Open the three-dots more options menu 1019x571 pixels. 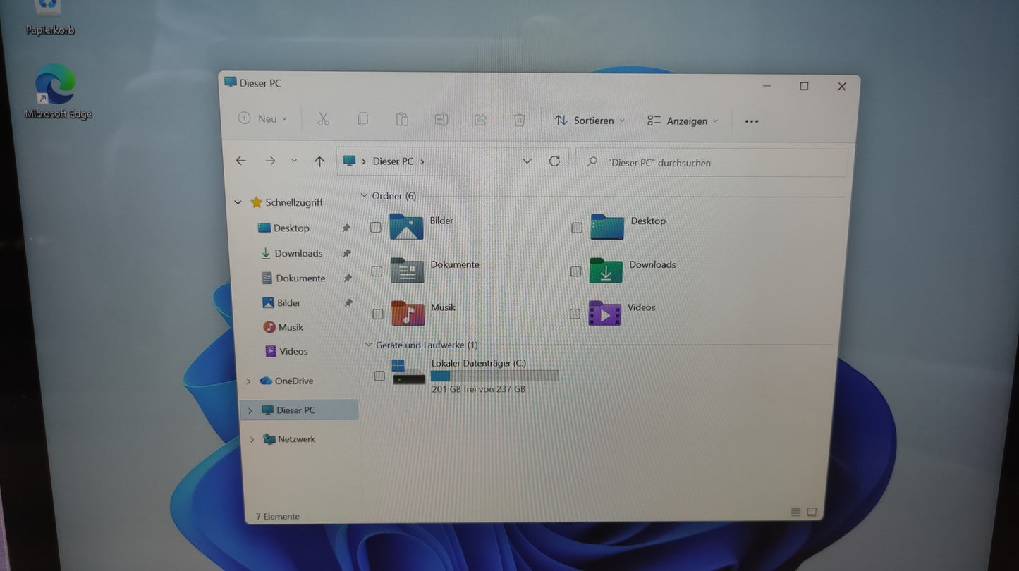click(752, 121)
